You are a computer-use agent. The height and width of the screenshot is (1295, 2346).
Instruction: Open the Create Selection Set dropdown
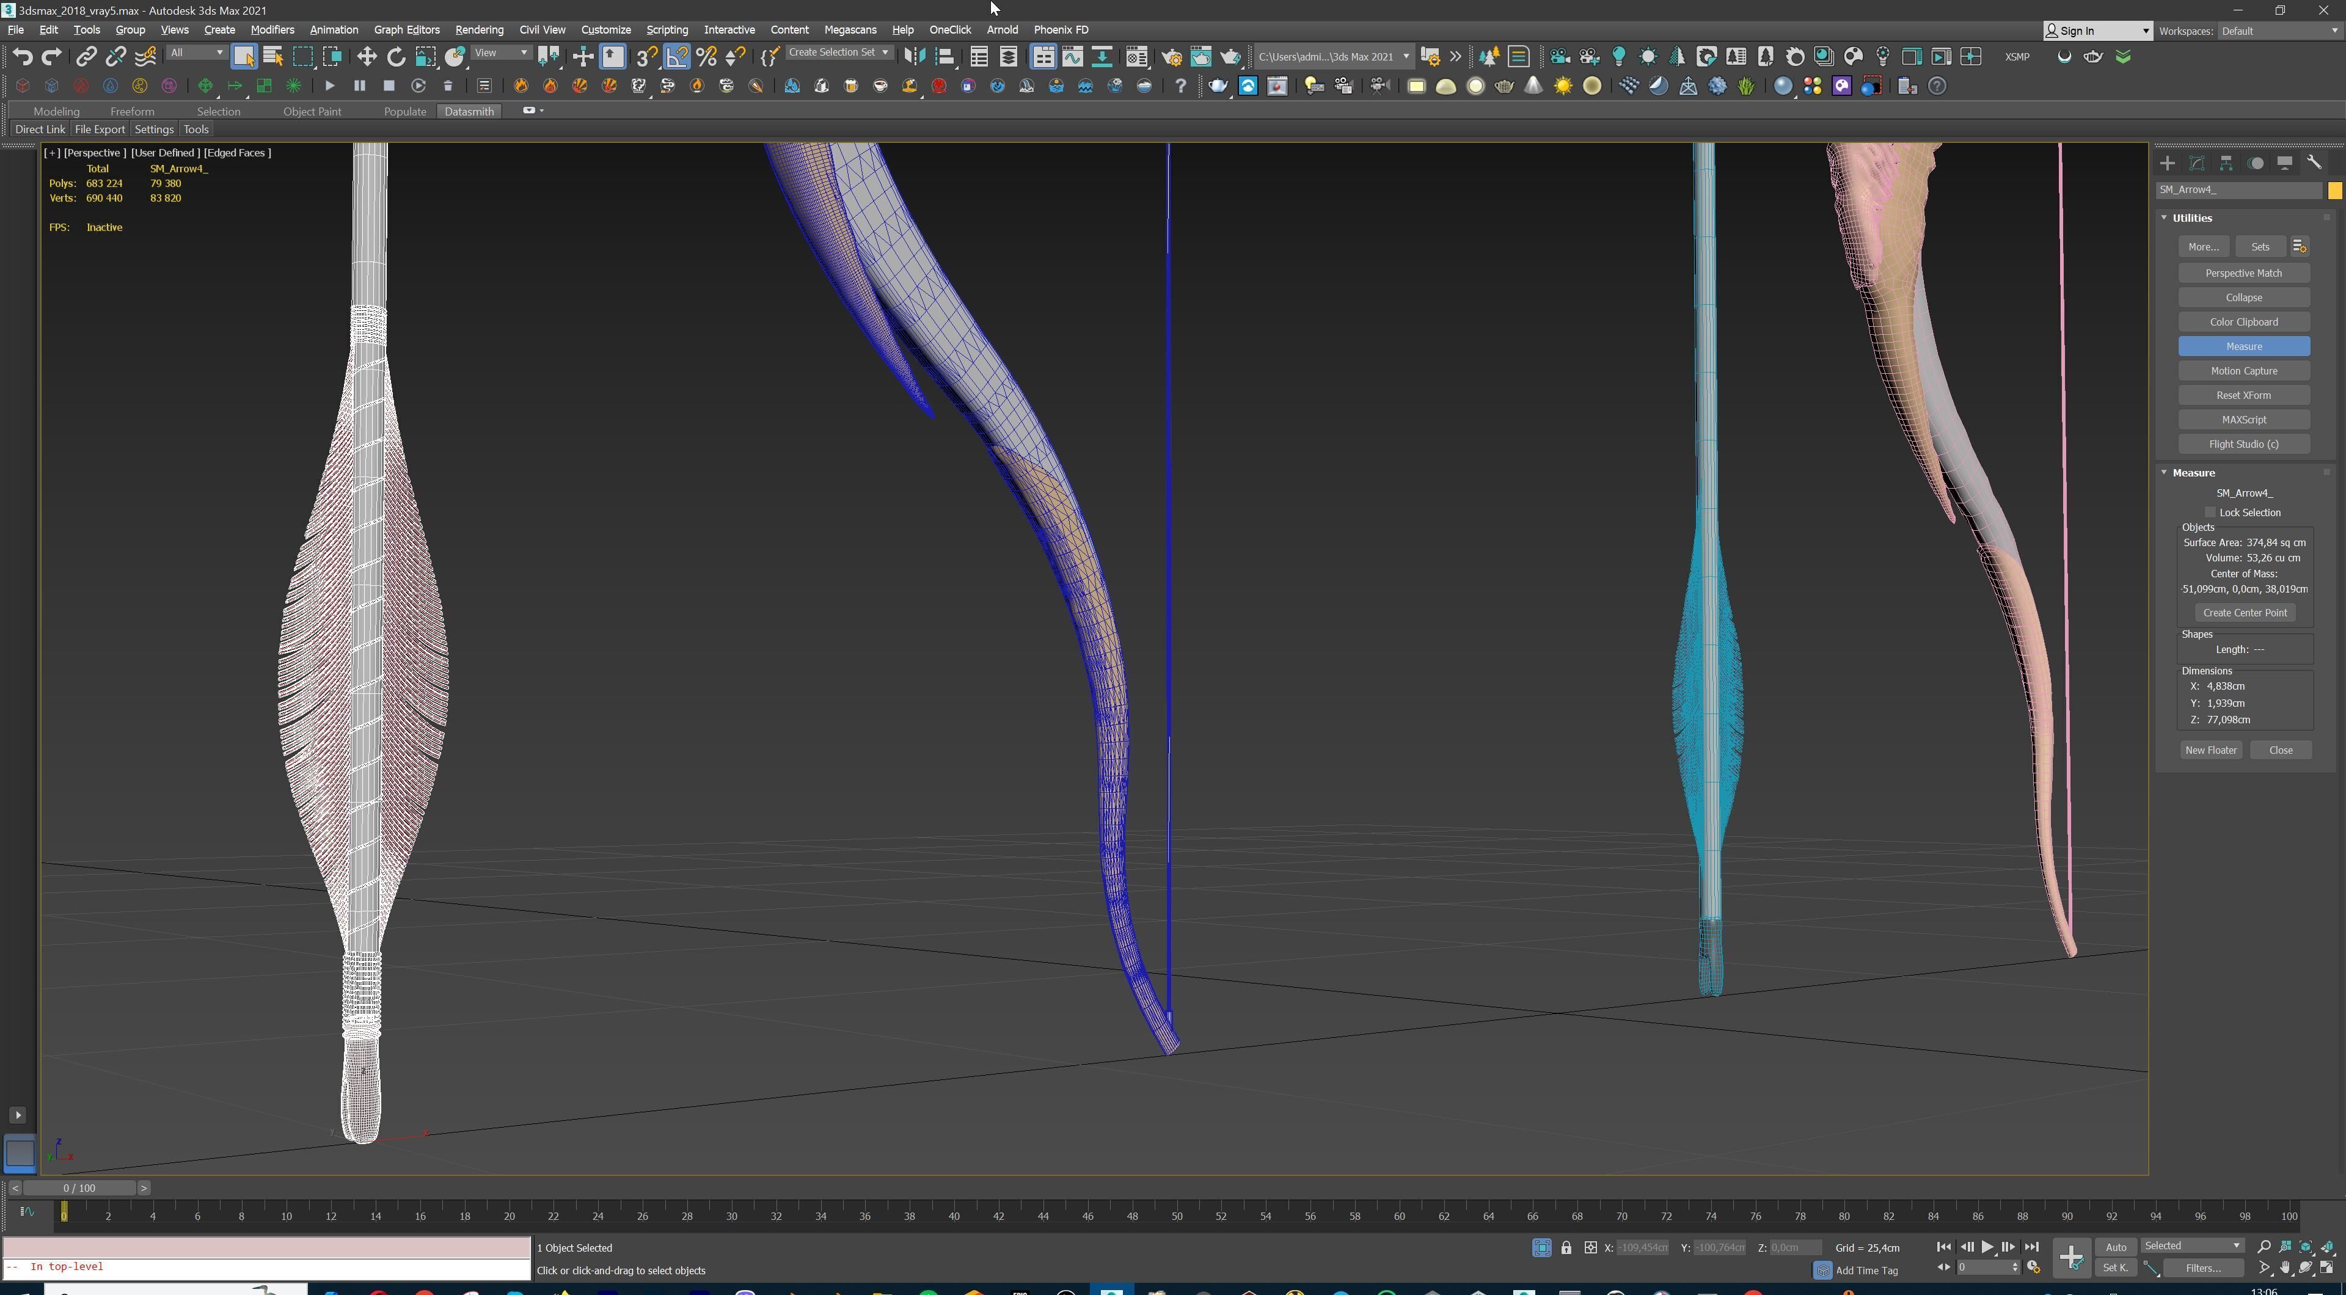tap(838, 53)
